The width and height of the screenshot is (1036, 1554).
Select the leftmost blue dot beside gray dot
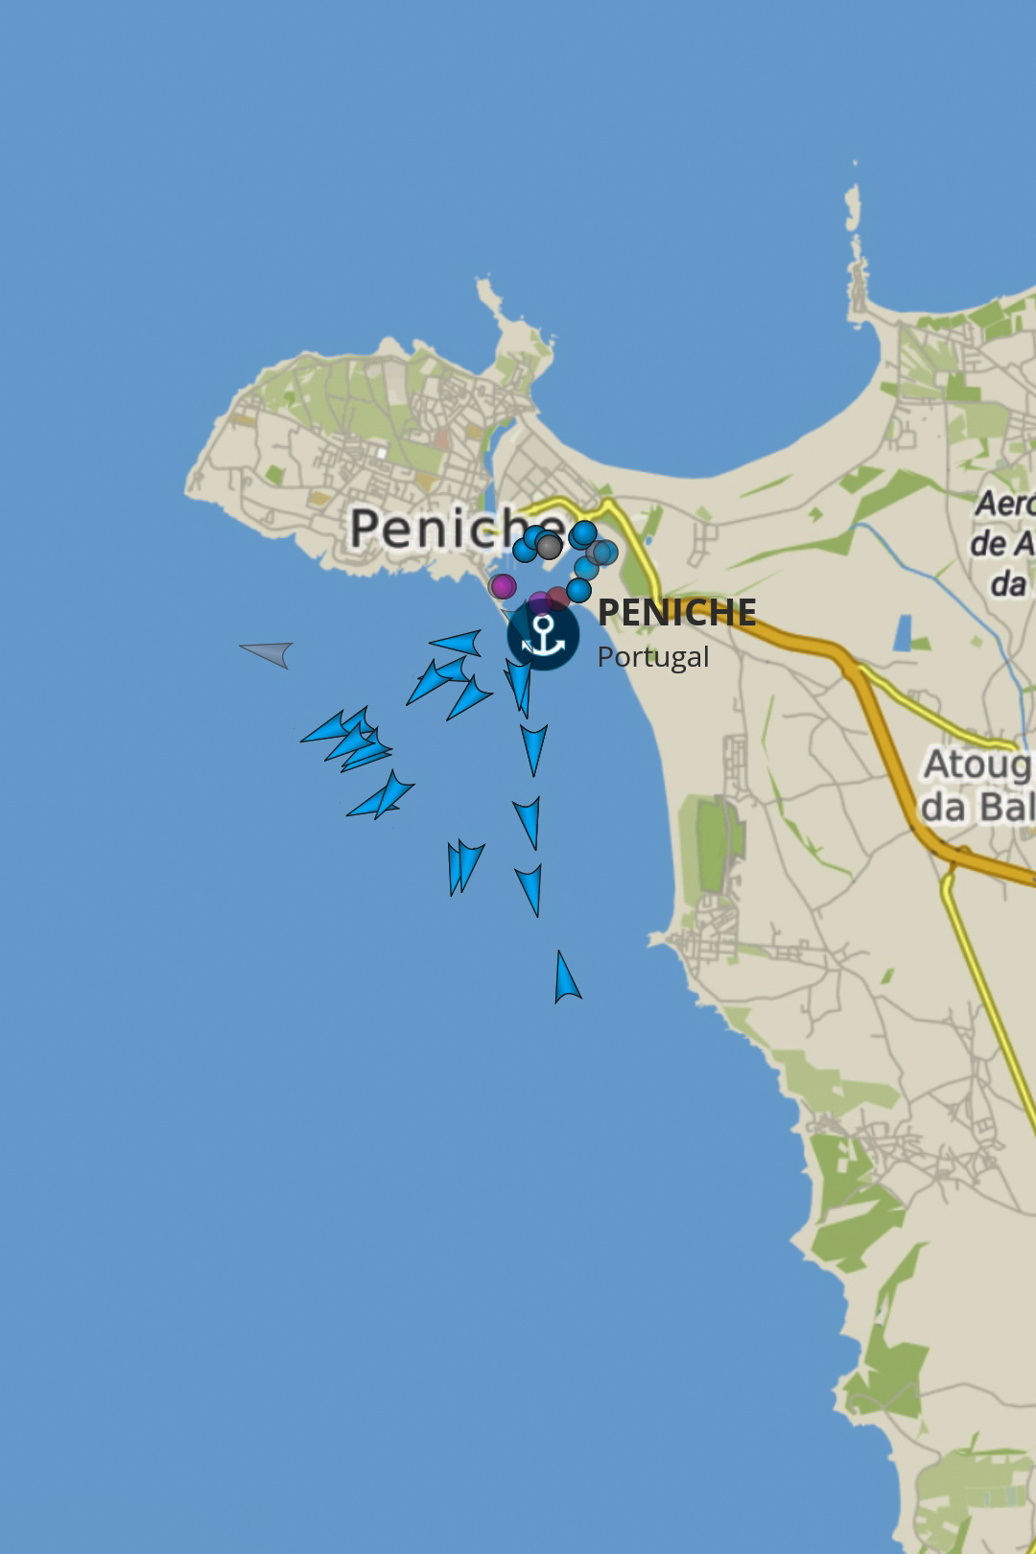(x=525, y=550)
